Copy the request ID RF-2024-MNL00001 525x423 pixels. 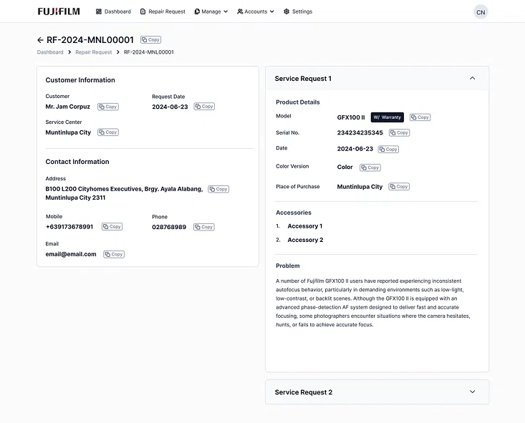(x=150, y=40)
